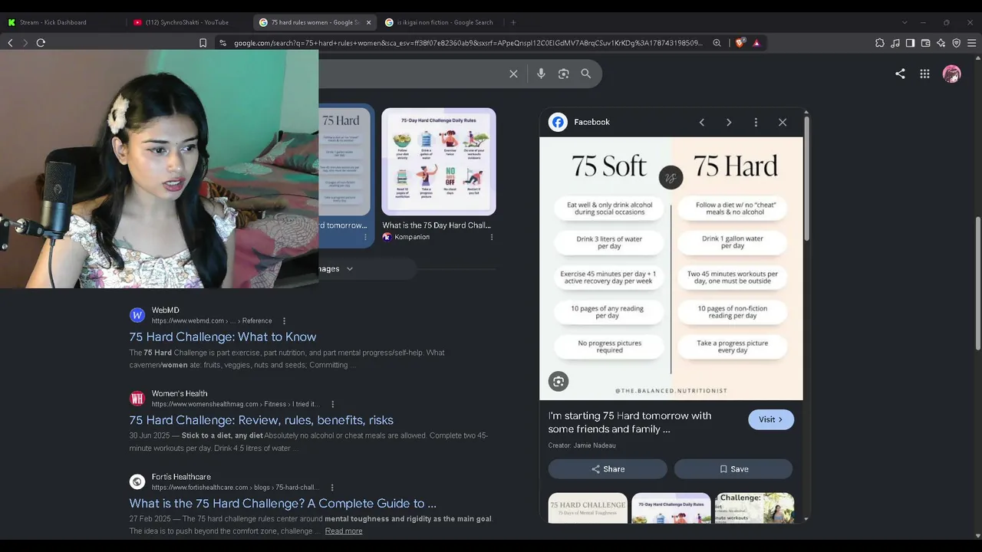
Task: Open the tab search dropdown arrow
Action: [905, 22]
